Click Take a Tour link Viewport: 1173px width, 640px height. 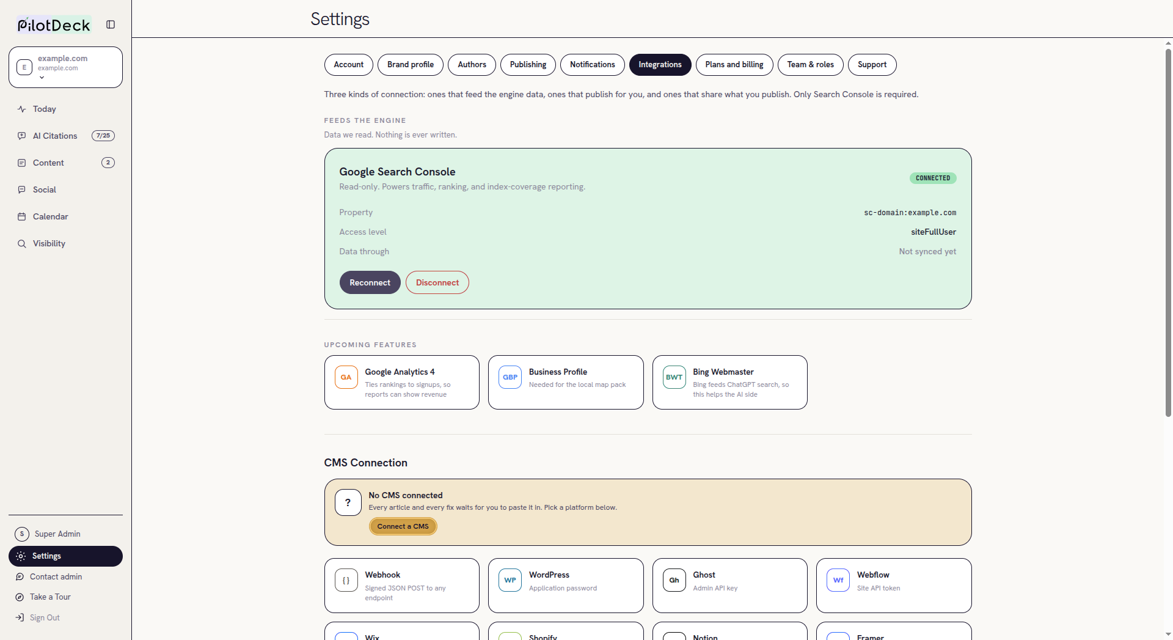tap(50, 597)
